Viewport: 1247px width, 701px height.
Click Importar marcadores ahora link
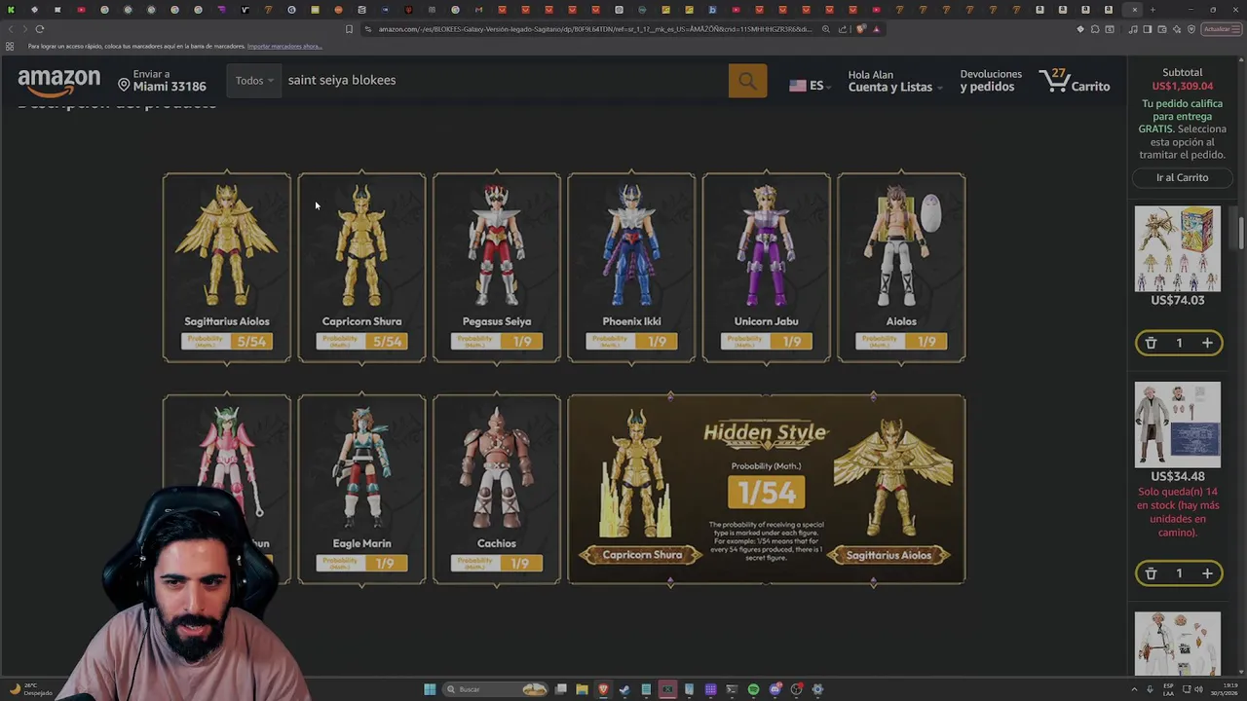pos(284,47)
